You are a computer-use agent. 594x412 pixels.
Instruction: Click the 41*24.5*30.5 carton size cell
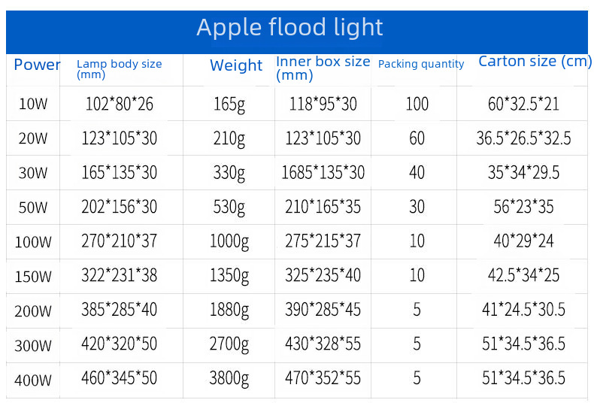coord(526,310)
